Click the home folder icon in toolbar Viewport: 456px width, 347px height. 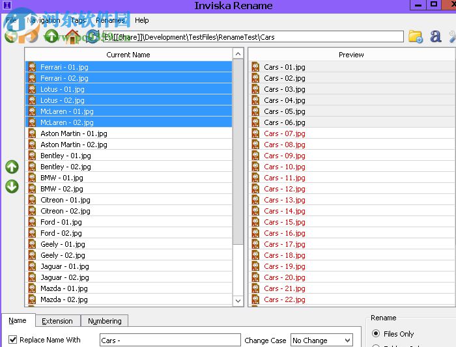pos(72,36)
